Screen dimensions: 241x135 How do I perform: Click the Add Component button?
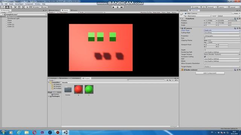[210, 73]
